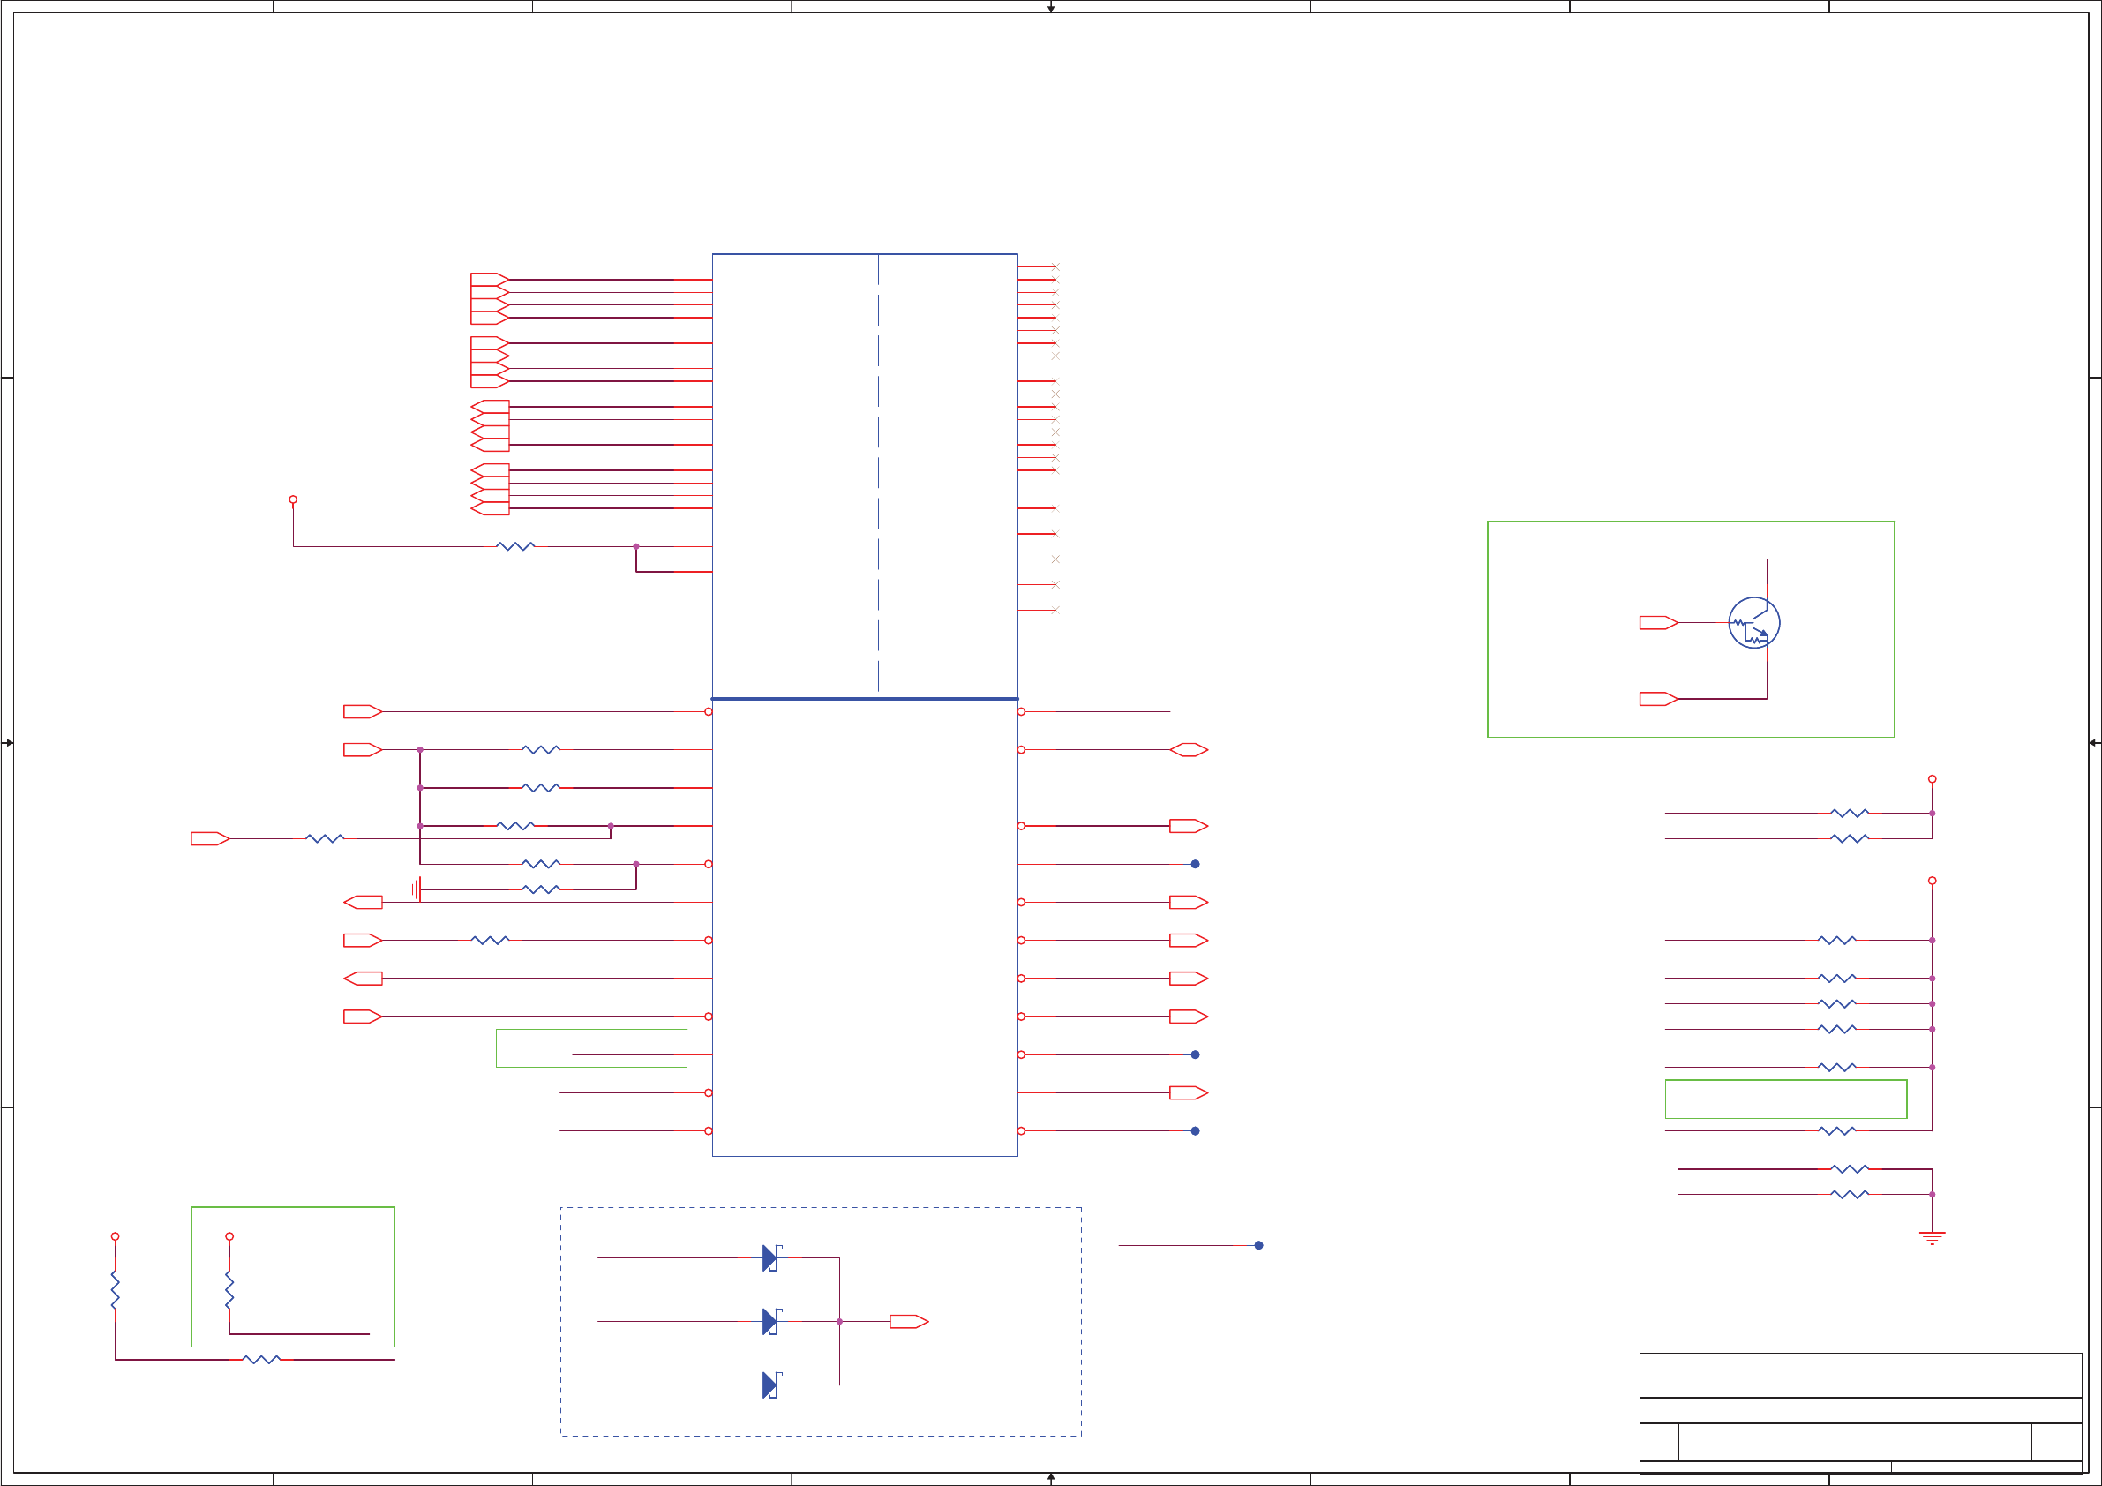Click the red output port after the diode junction

[x=908, y=1321]
